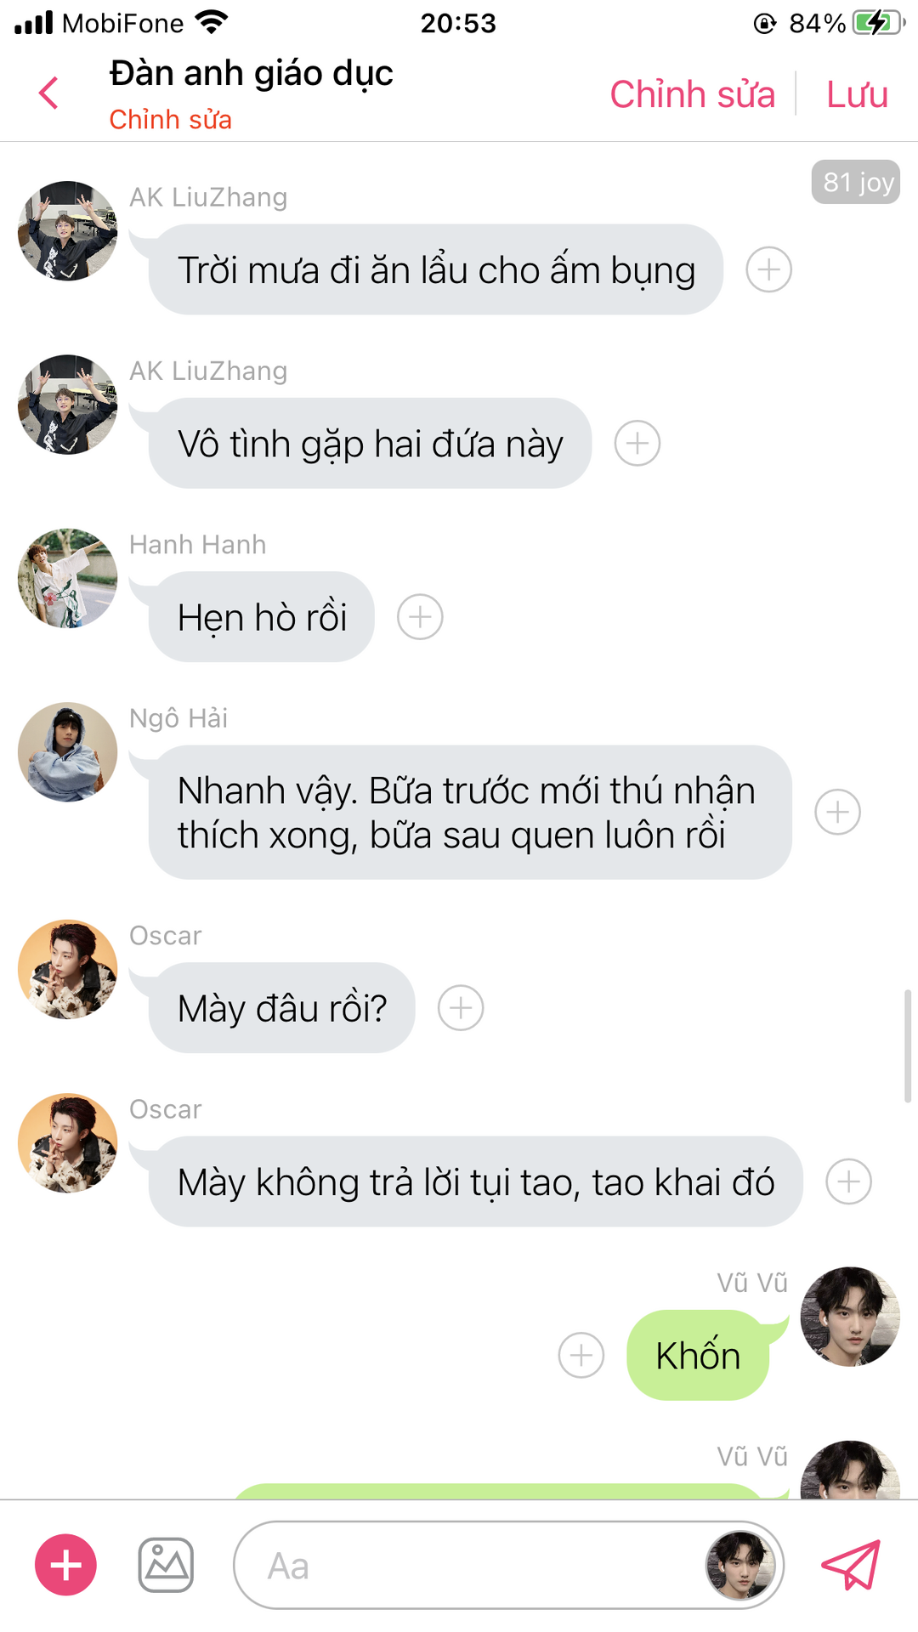This screenshot has width=918, height=1632.
Task: Tap plus icon beside 'Trời mưa đi ăn lẩu'
Action: click(x=769, y=270)
